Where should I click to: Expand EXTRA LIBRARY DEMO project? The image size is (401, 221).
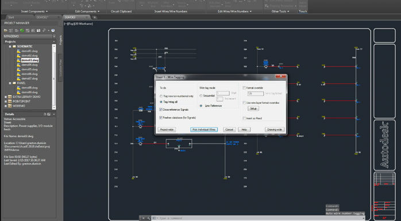click(x=6, y=97)
